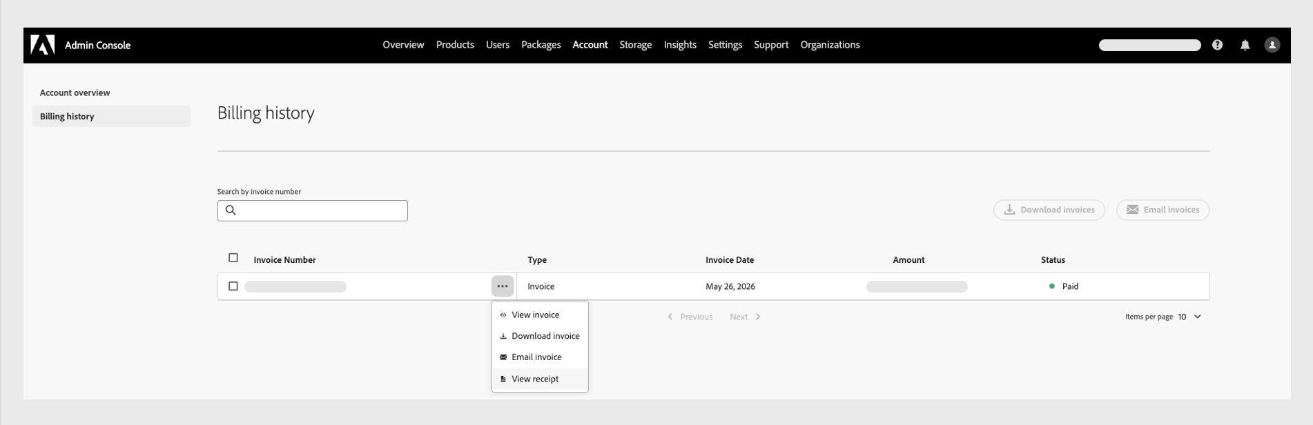1313x425 pixels.
Task: Open the Packages tab
Action: tap(541, 45)
